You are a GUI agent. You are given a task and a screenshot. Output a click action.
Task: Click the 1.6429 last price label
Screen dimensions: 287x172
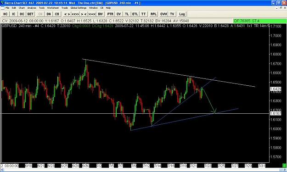(276, 89)
